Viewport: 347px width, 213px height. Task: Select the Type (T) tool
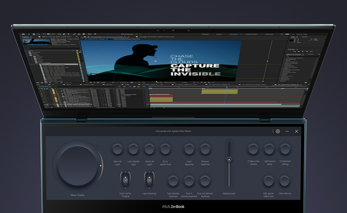tap(68, 34)
